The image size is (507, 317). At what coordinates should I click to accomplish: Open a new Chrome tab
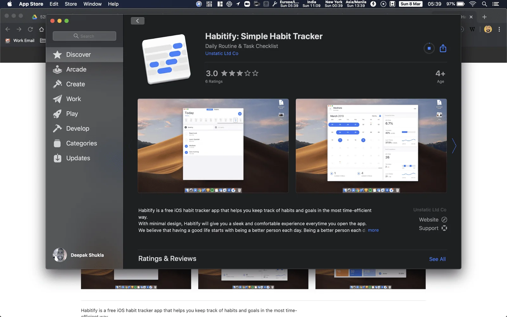(x=484, y=17)
